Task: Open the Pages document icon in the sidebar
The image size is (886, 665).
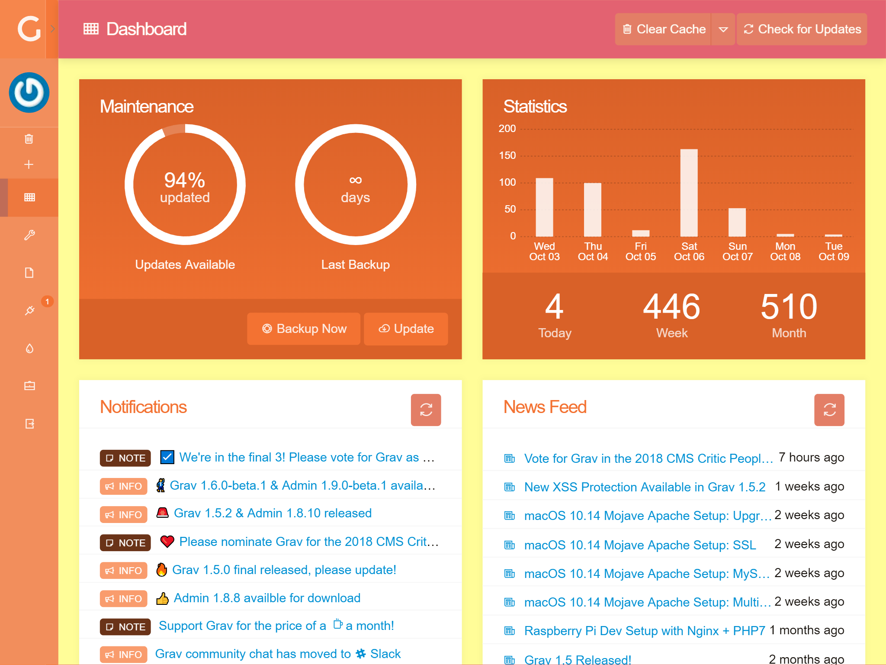Action: pos(29,273)
